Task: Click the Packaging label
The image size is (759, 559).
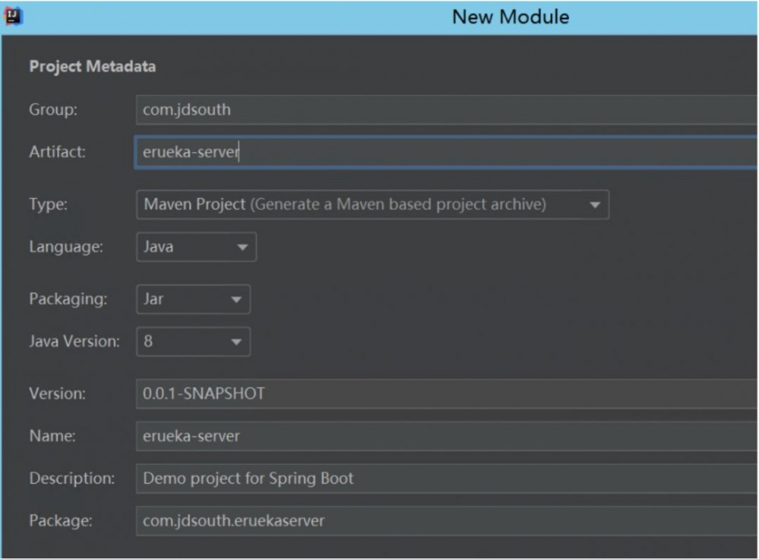Action: pos(68,299)
